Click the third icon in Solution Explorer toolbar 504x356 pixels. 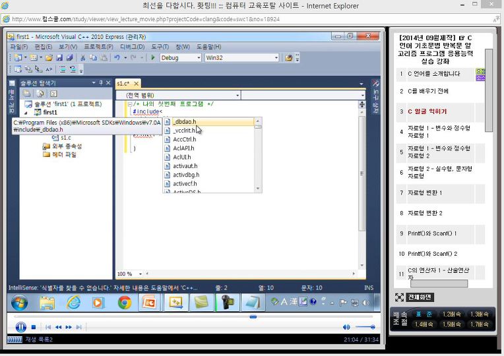53,94
